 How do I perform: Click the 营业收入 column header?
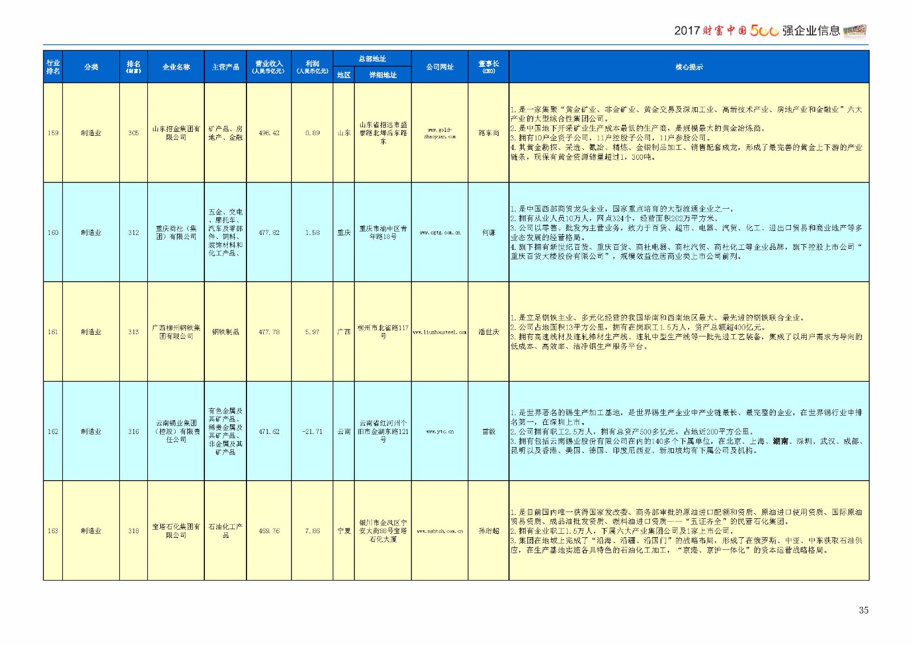[269, 67]
